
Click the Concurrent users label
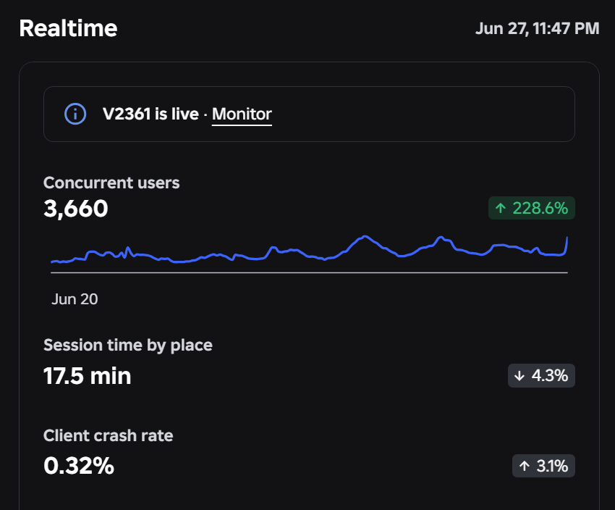[x=111, y=183]
